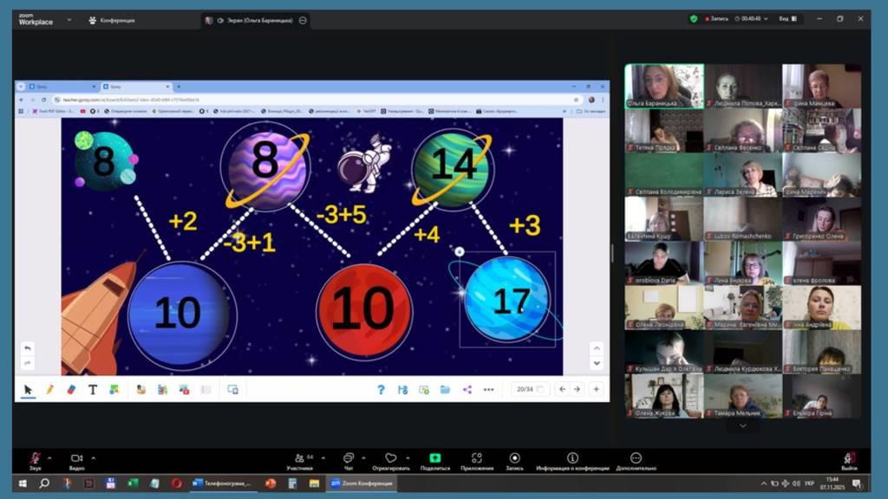The width and height of the screenshot is (888, 499).
Task: Expand more participant videos with the down chevron
Action: 742,425
